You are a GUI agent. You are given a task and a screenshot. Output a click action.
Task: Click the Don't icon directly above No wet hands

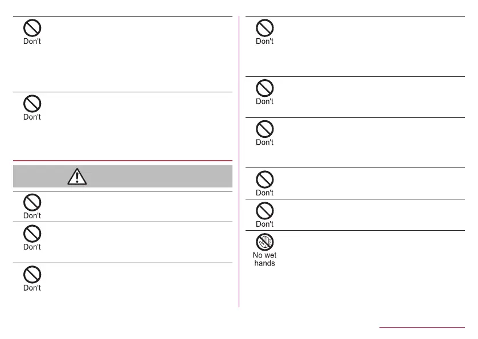coord(264,211)
